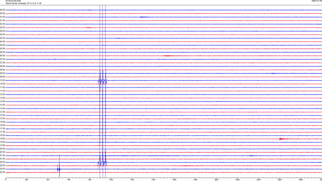Select the 23:00 trace label
Image resolution: width=322 pixels, height=181 pixels.
pos(2,169)
